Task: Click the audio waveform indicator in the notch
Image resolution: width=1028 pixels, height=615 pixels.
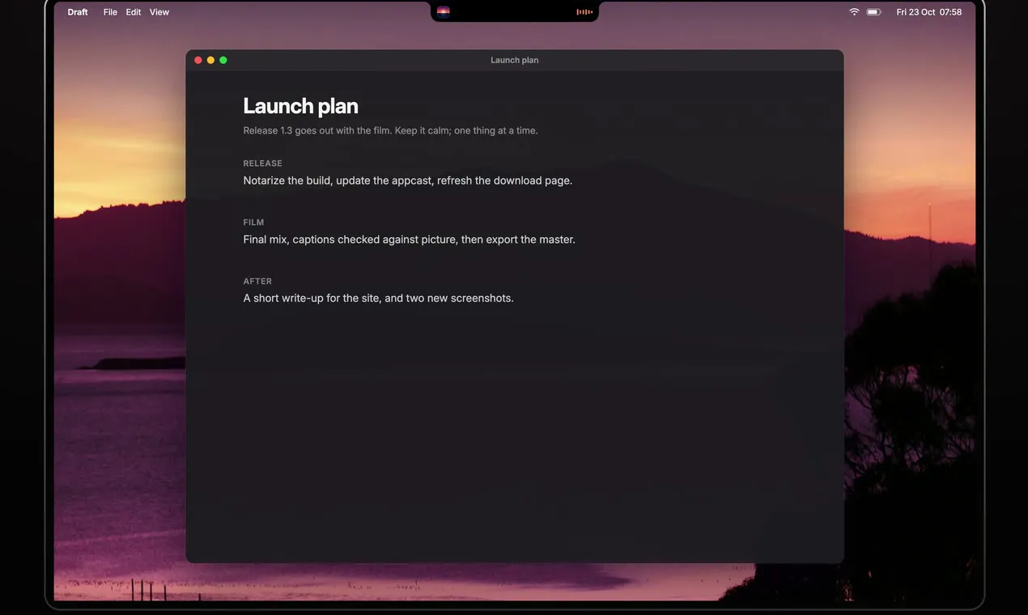Action: click(x=584, y=12)
